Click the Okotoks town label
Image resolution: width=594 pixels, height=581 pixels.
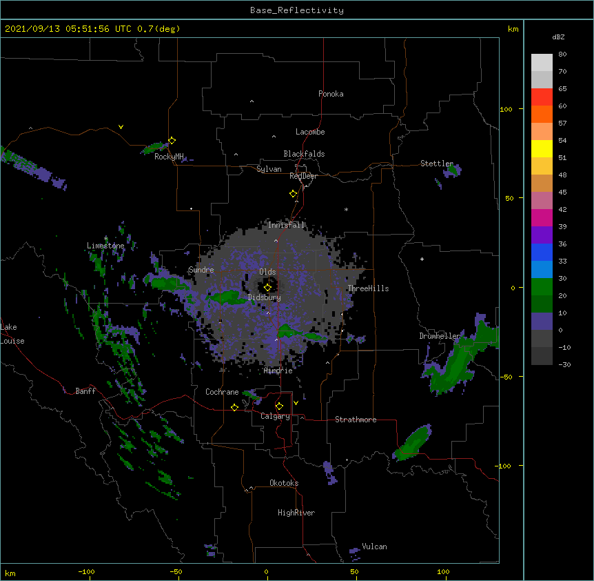pos(284,483)
